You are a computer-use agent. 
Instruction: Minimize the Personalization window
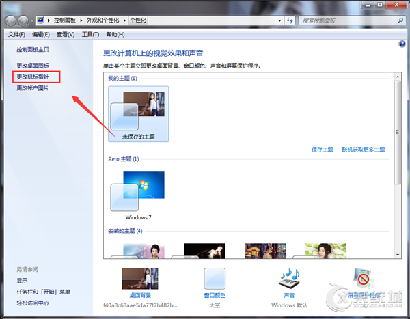tap(368, 5)
